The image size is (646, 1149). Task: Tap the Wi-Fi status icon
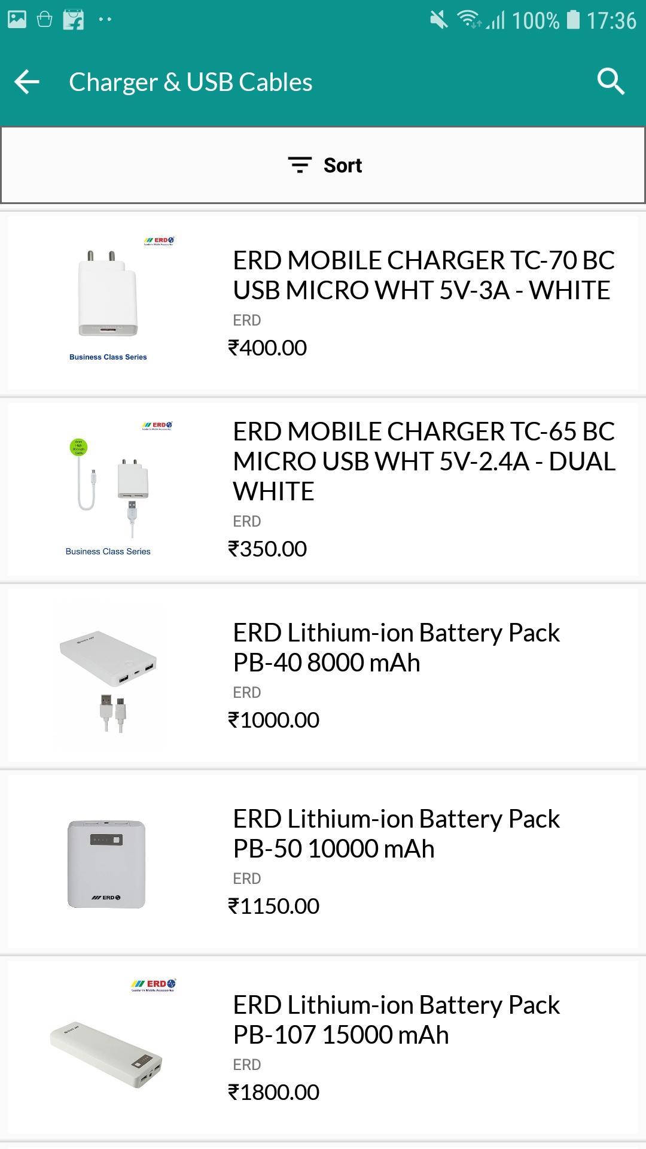[468, 20]
